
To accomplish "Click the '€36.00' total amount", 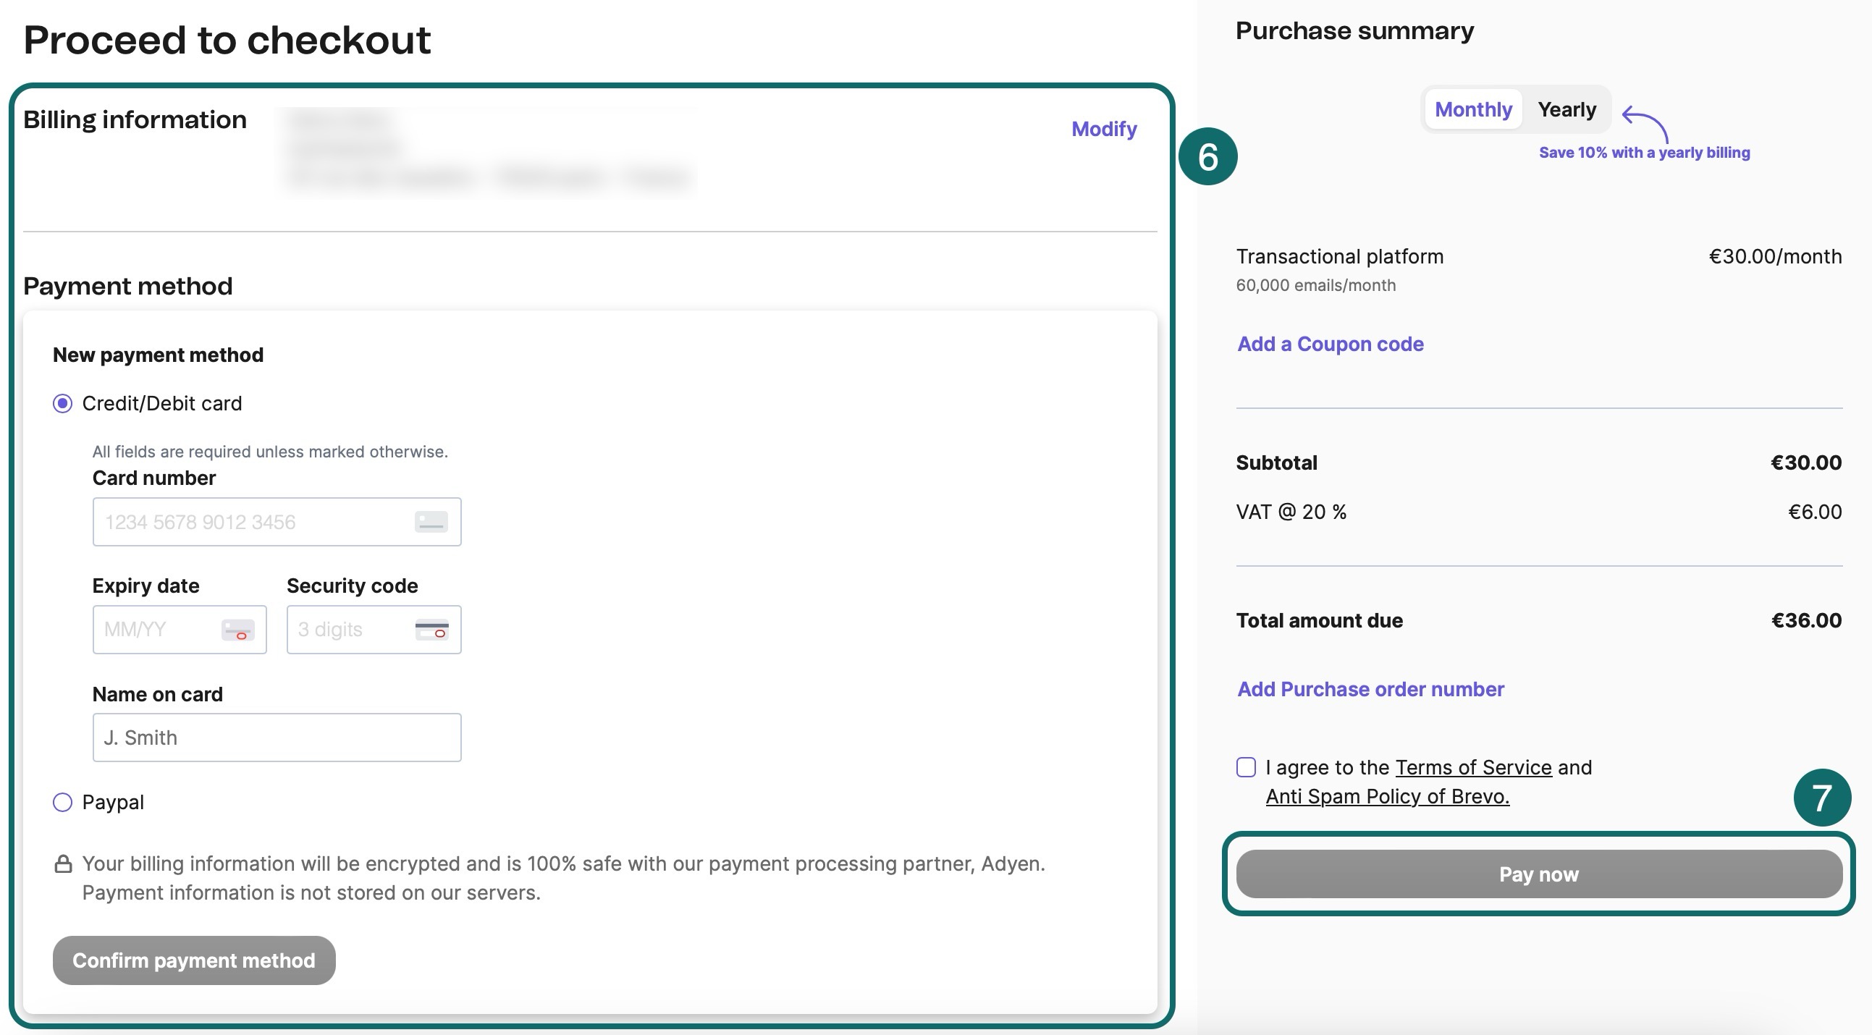I will [x=1806, y=620].
